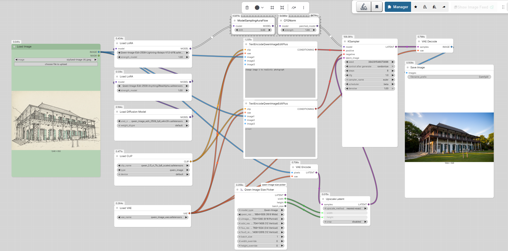Toggle collapse dot on Load Image node
The width and height of the screenshot is (508, 251).
[14, 47]
